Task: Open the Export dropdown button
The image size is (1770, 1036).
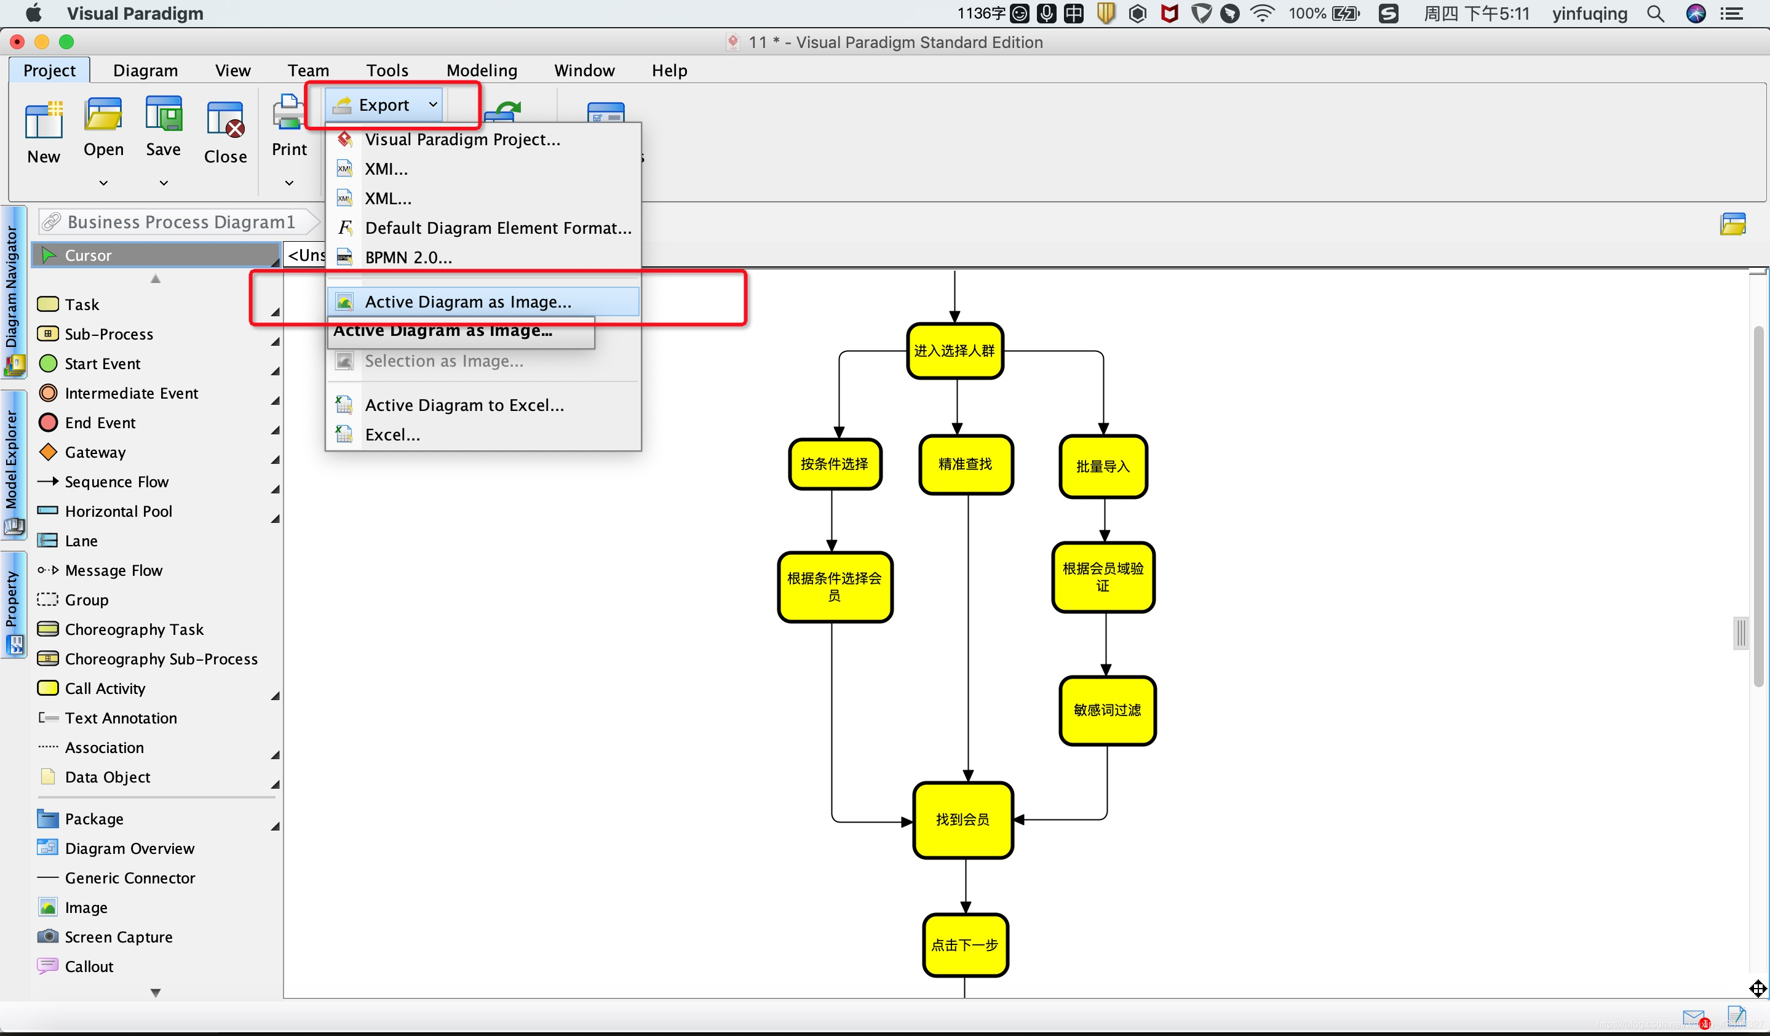Action: click(x=385, y=105)
